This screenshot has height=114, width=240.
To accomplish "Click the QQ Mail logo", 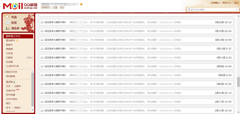I will pos(20,6).
